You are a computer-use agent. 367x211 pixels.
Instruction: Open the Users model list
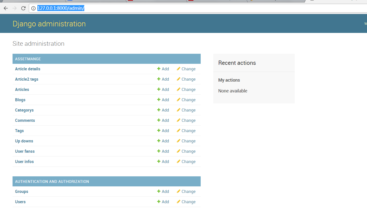click(20, 202)
